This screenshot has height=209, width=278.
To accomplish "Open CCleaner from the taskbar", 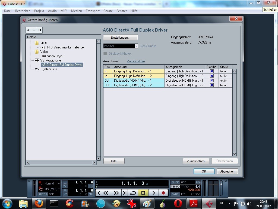I will [x=70, y=203].
